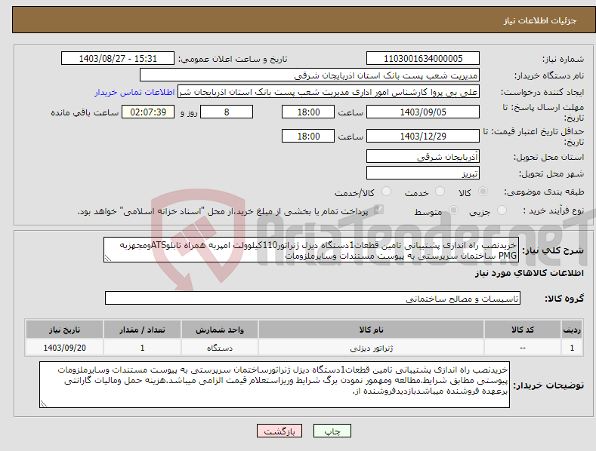Click the تعداد / مقدار column header
The width and height of the screenshot is (596, 451).
coord(142,330)
